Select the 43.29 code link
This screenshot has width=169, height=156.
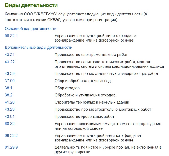(10, 109)
